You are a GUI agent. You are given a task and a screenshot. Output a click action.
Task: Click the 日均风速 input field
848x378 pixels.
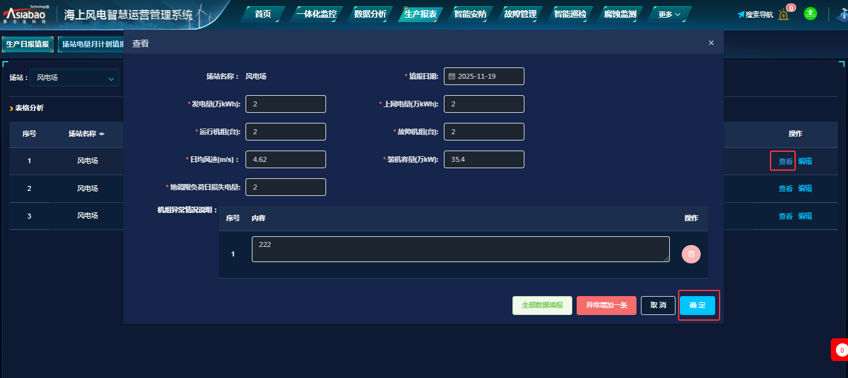click(285, 159)
